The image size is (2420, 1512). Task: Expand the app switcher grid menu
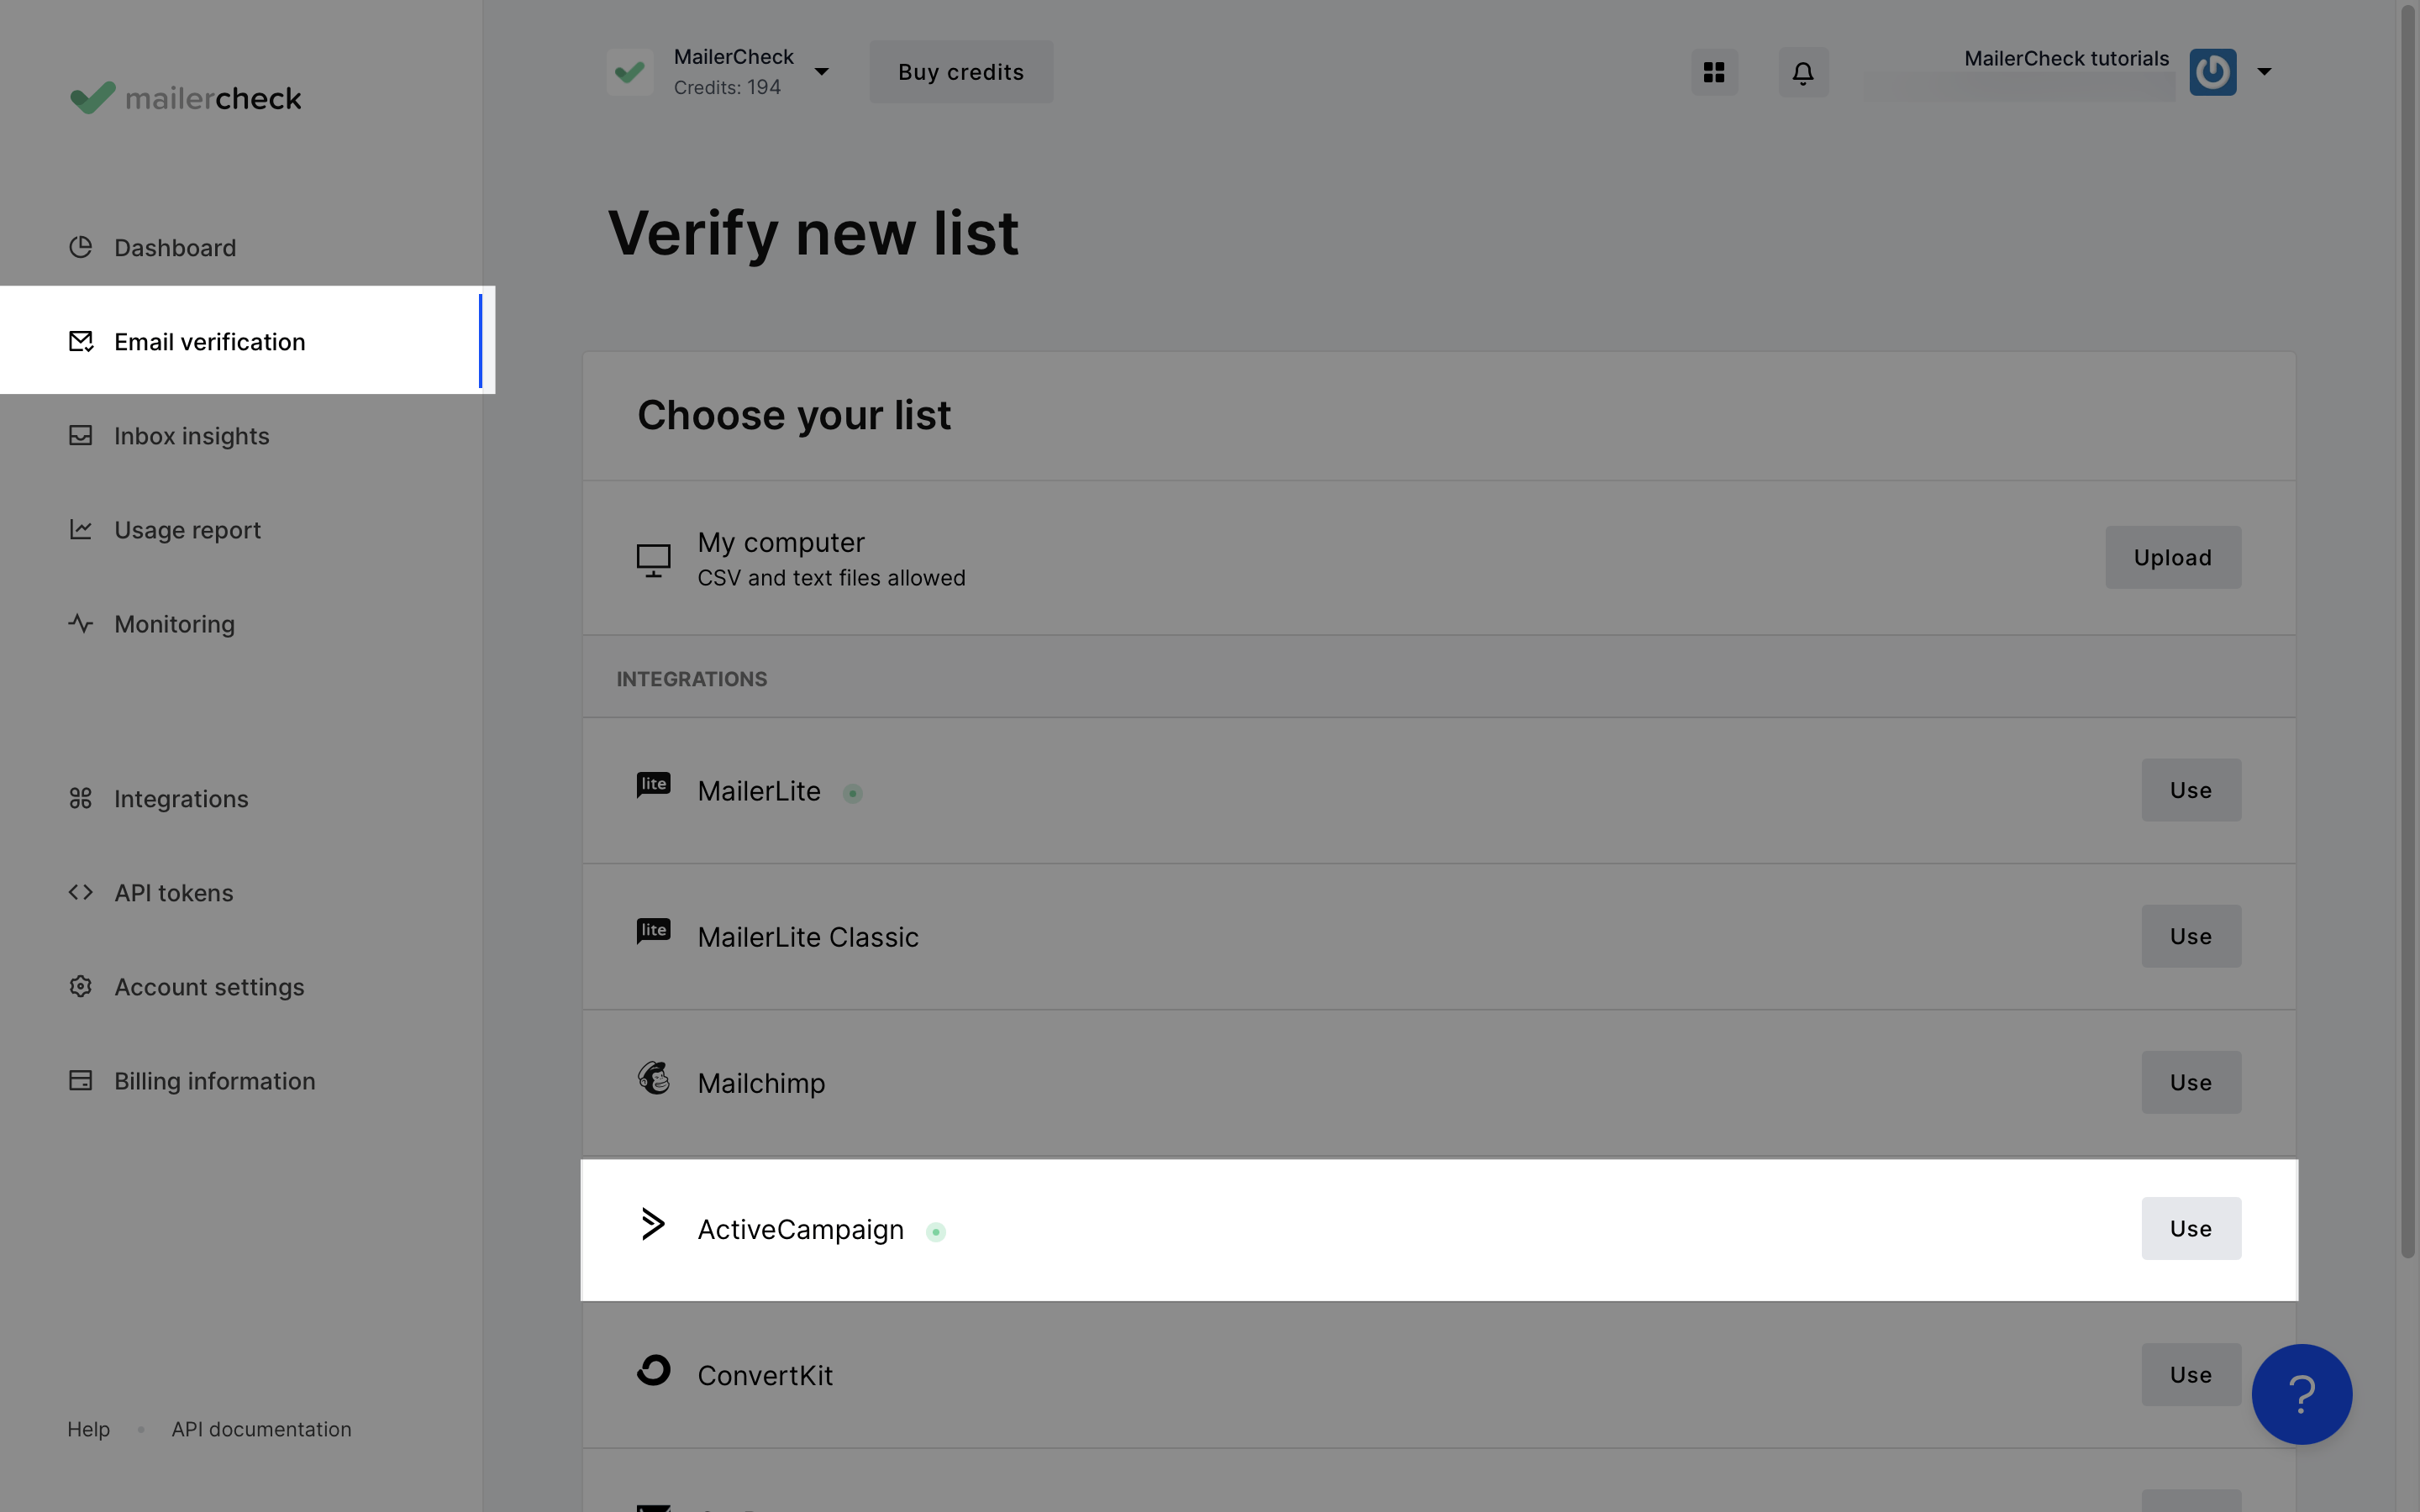point(1712,70)
